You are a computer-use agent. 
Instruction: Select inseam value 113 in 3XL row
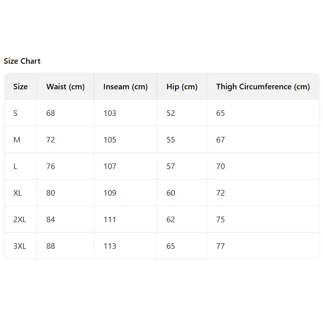tap(110, 246)
